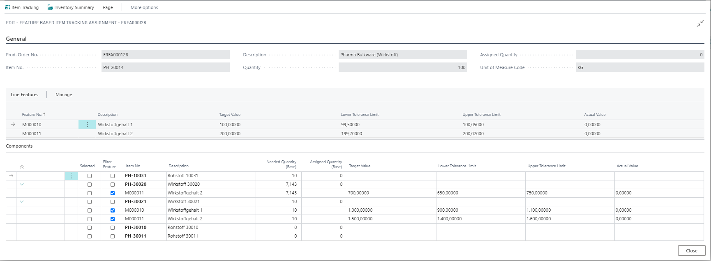
Task: Uncheck Filter Feature for M000010 Wirkstoffgehalt 1 row
Action: coord(113,210)
